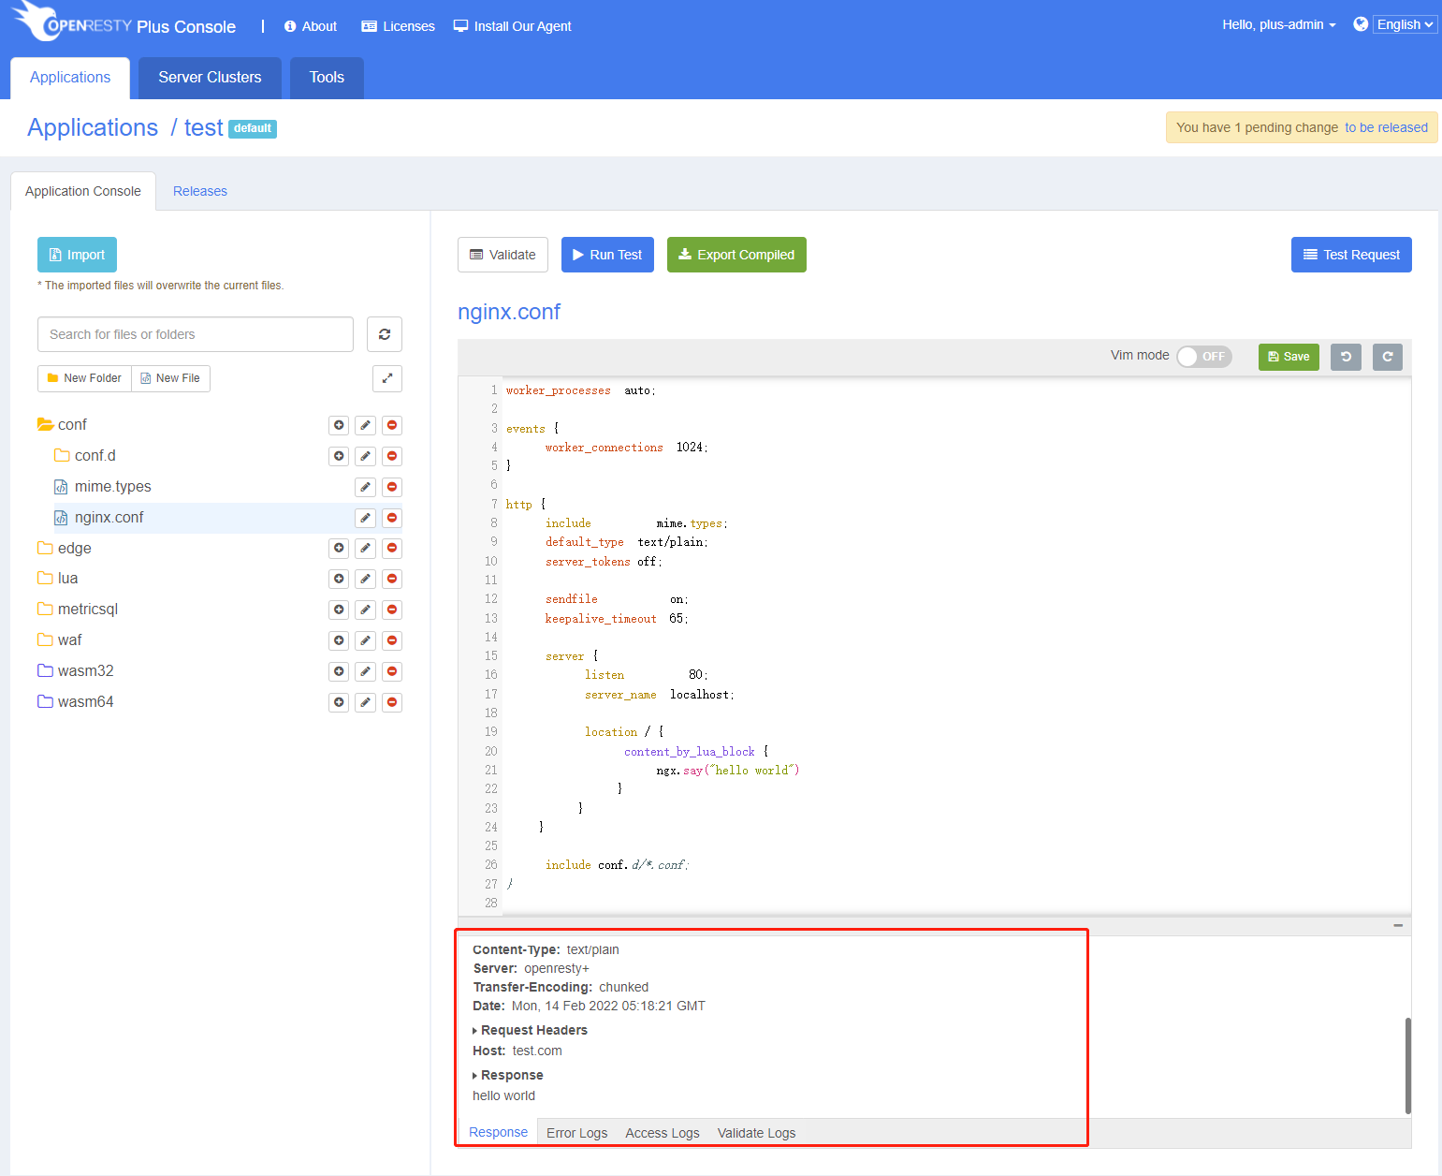Image resolution: width=1442 pixels, height=1176 pixels.
Task: Open the language English dropdown
Action: (x=1405, y=24)
